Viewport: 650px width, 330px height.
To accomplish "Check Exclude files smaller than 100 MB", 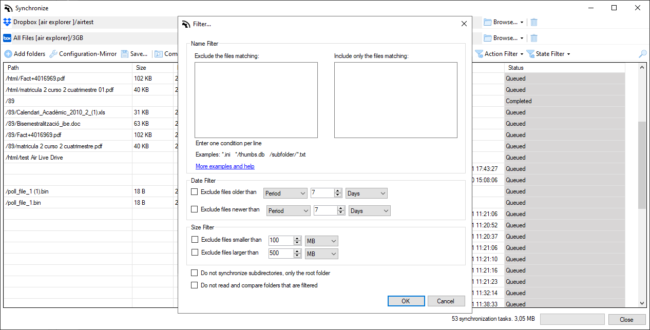I will pos(194,239).
